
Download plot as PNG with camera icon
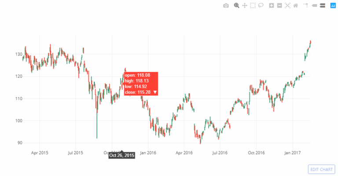point(226,6)
